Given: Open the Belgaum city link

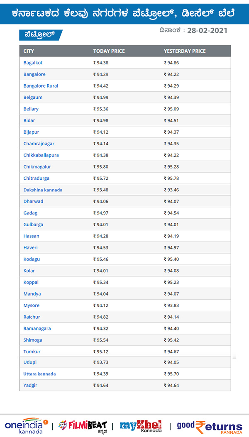Looking at the screenshot, I should [33, 98].
